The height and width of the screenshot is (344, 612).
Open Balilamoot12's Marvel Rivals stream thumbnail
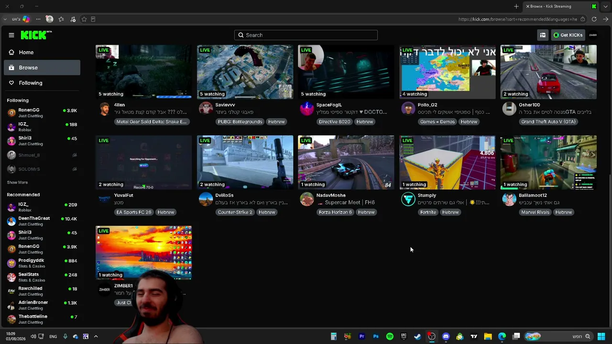(548, 162)
